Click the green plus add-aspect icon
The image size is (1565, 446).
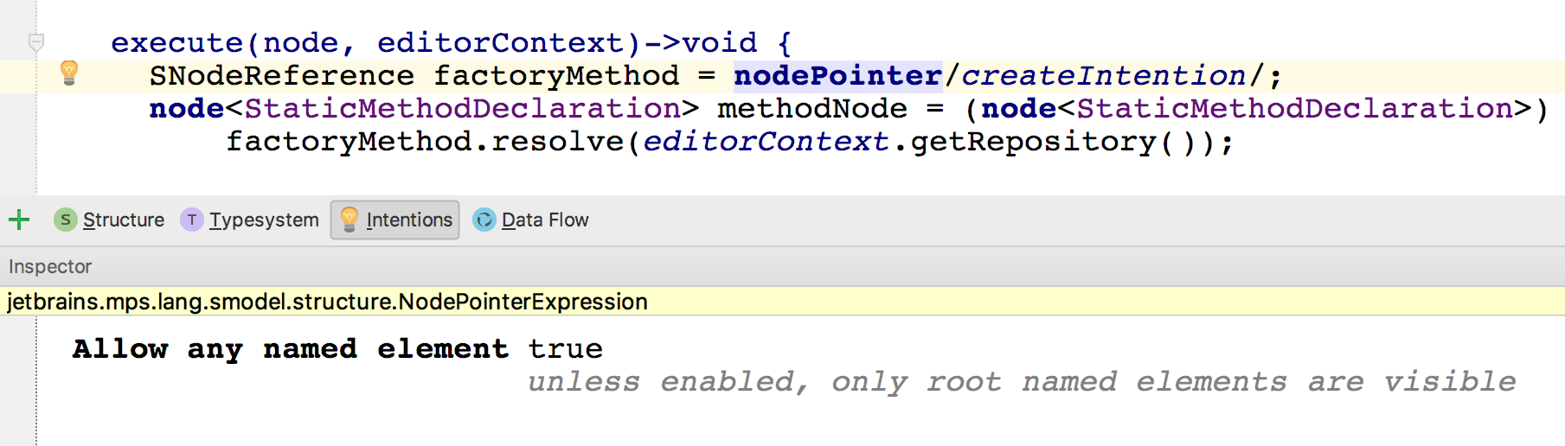coord(19,220)
